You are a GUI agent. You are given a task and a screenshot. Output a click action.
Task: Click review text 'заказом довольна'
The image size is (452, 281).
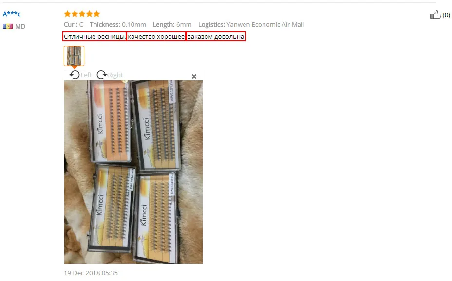tap(216, 36)
